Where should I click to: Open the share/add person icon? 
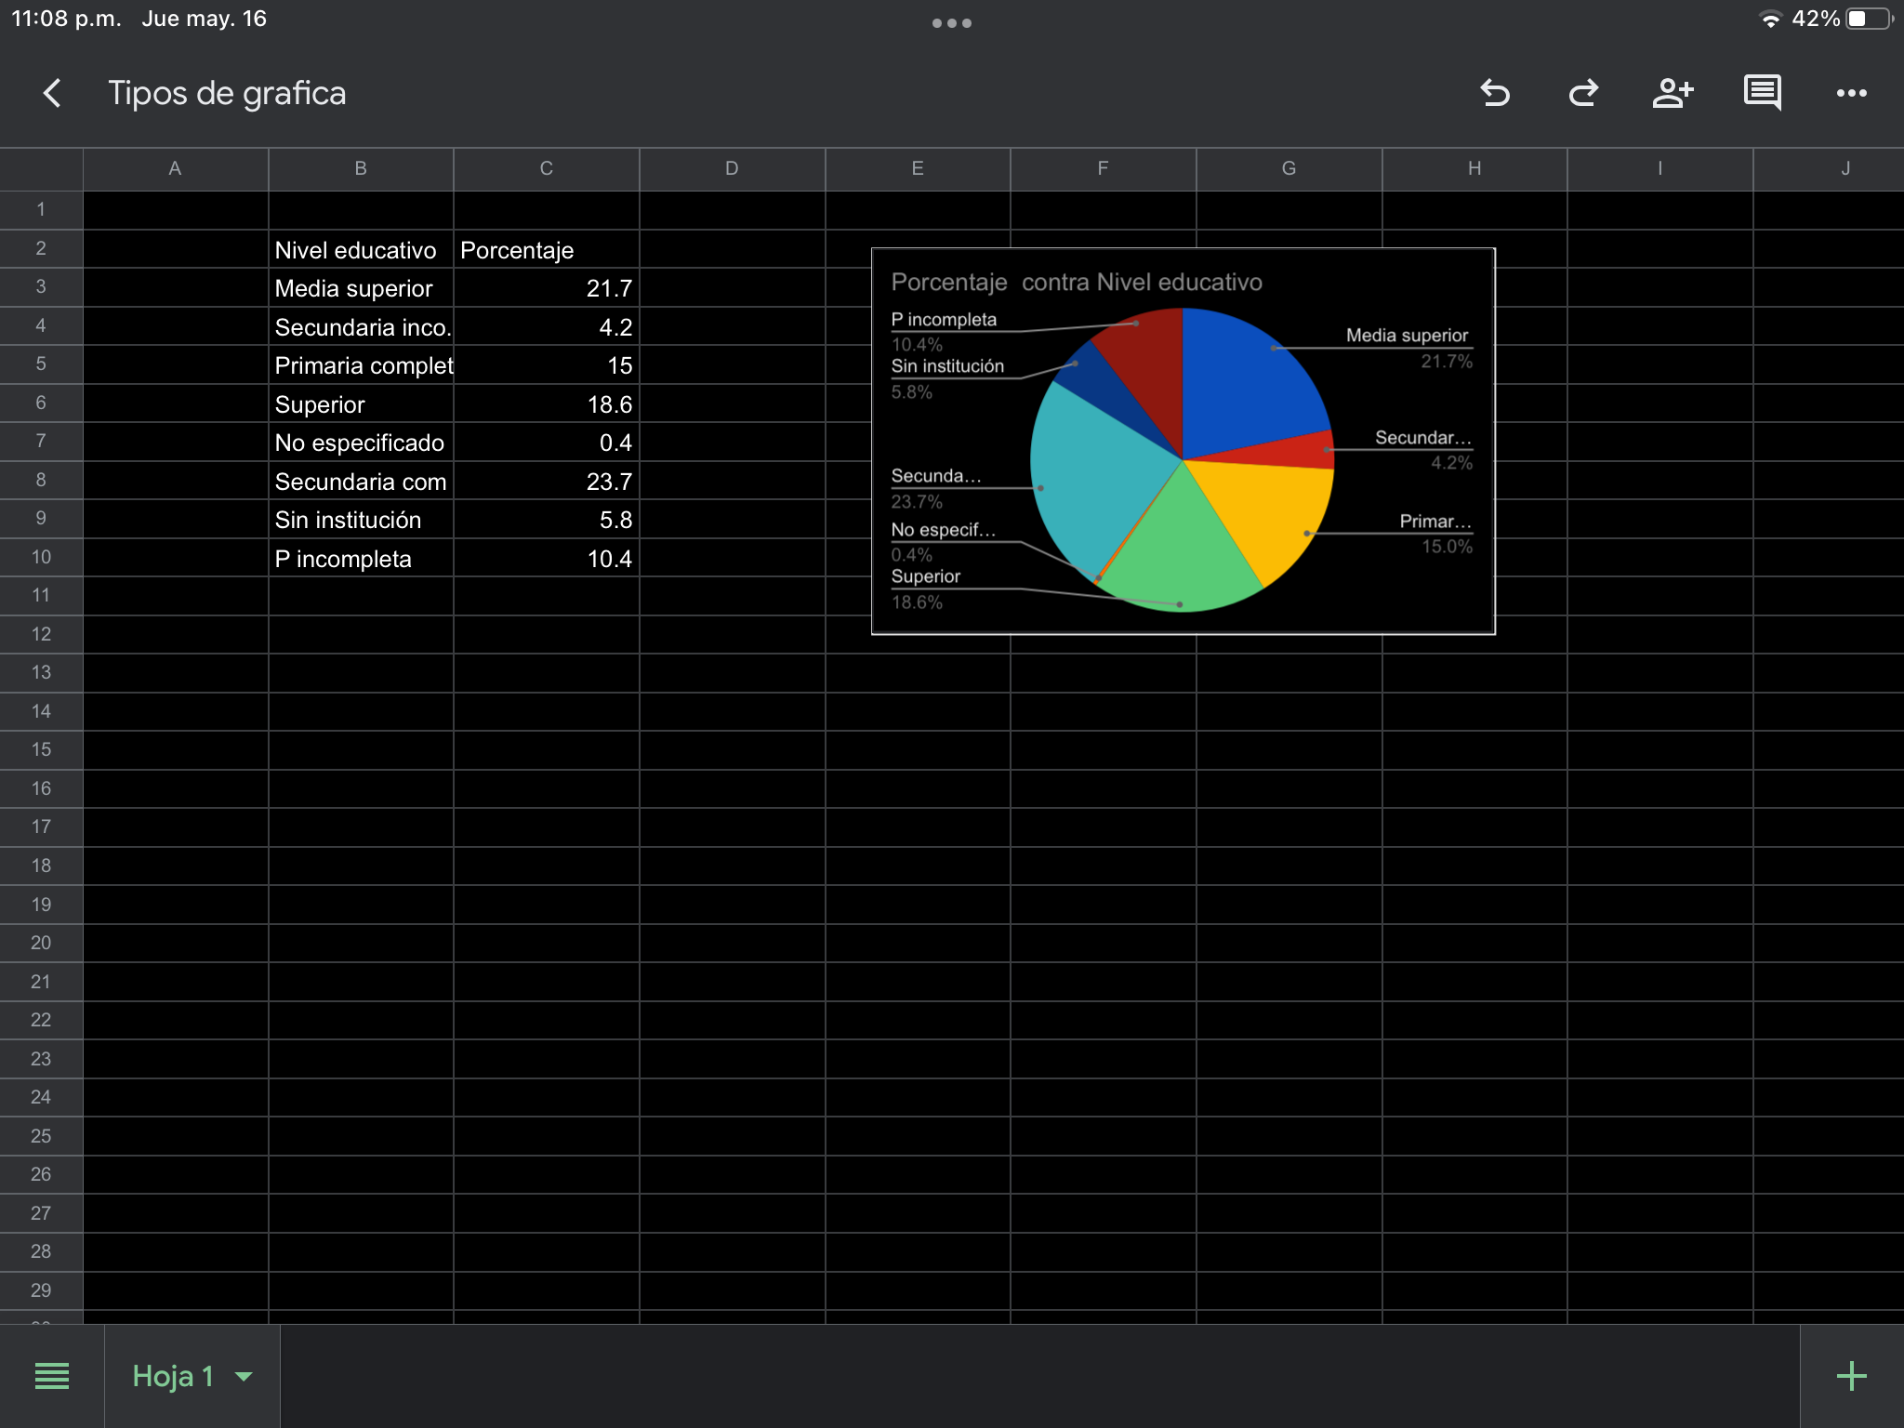coord(1673,93)
